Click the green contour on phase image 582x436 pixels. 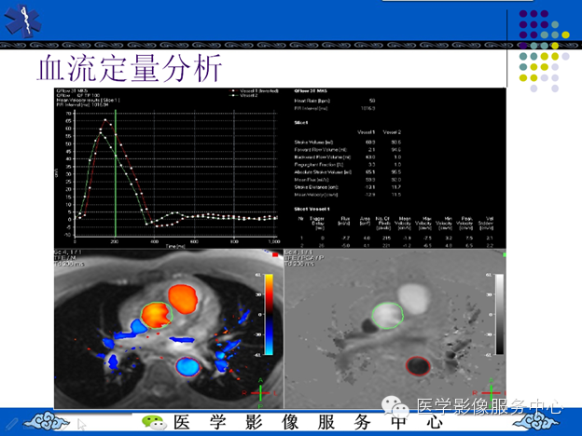(388, 316)
